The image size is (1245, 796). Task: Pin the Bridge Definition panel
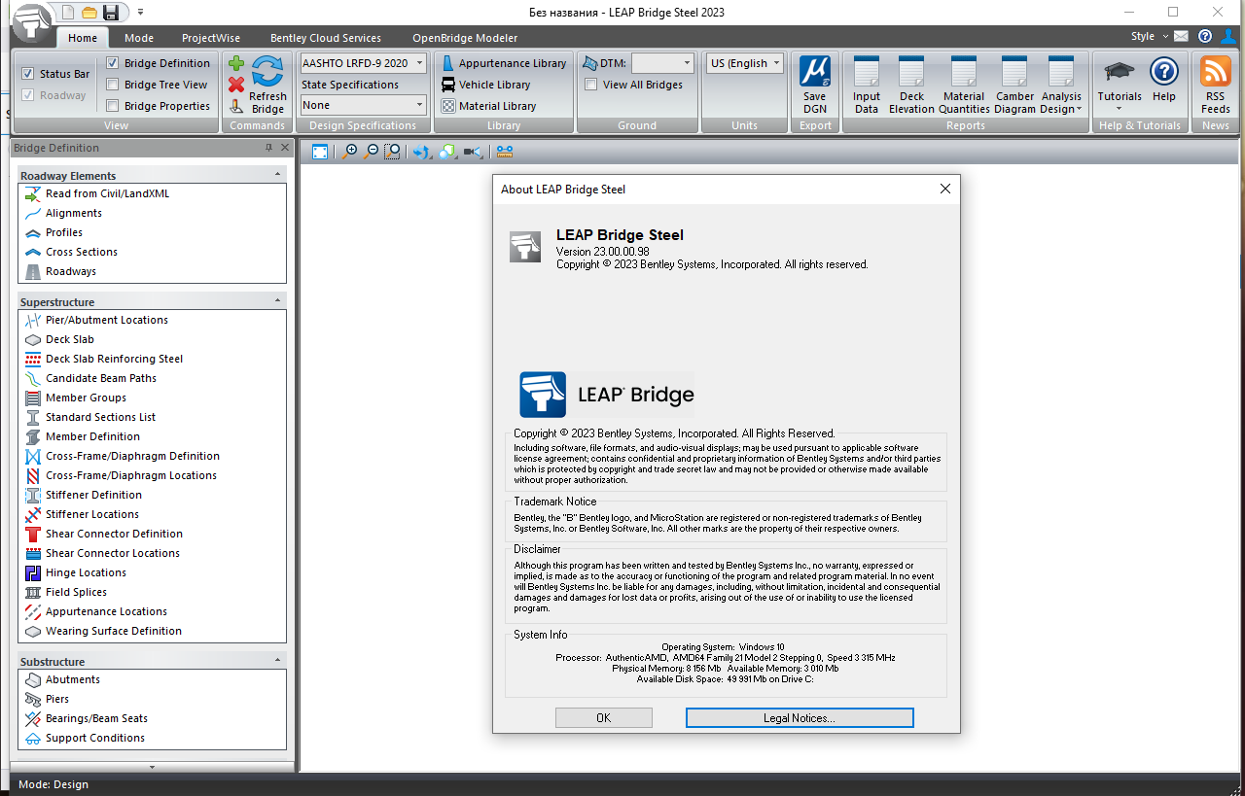[269, 148]
